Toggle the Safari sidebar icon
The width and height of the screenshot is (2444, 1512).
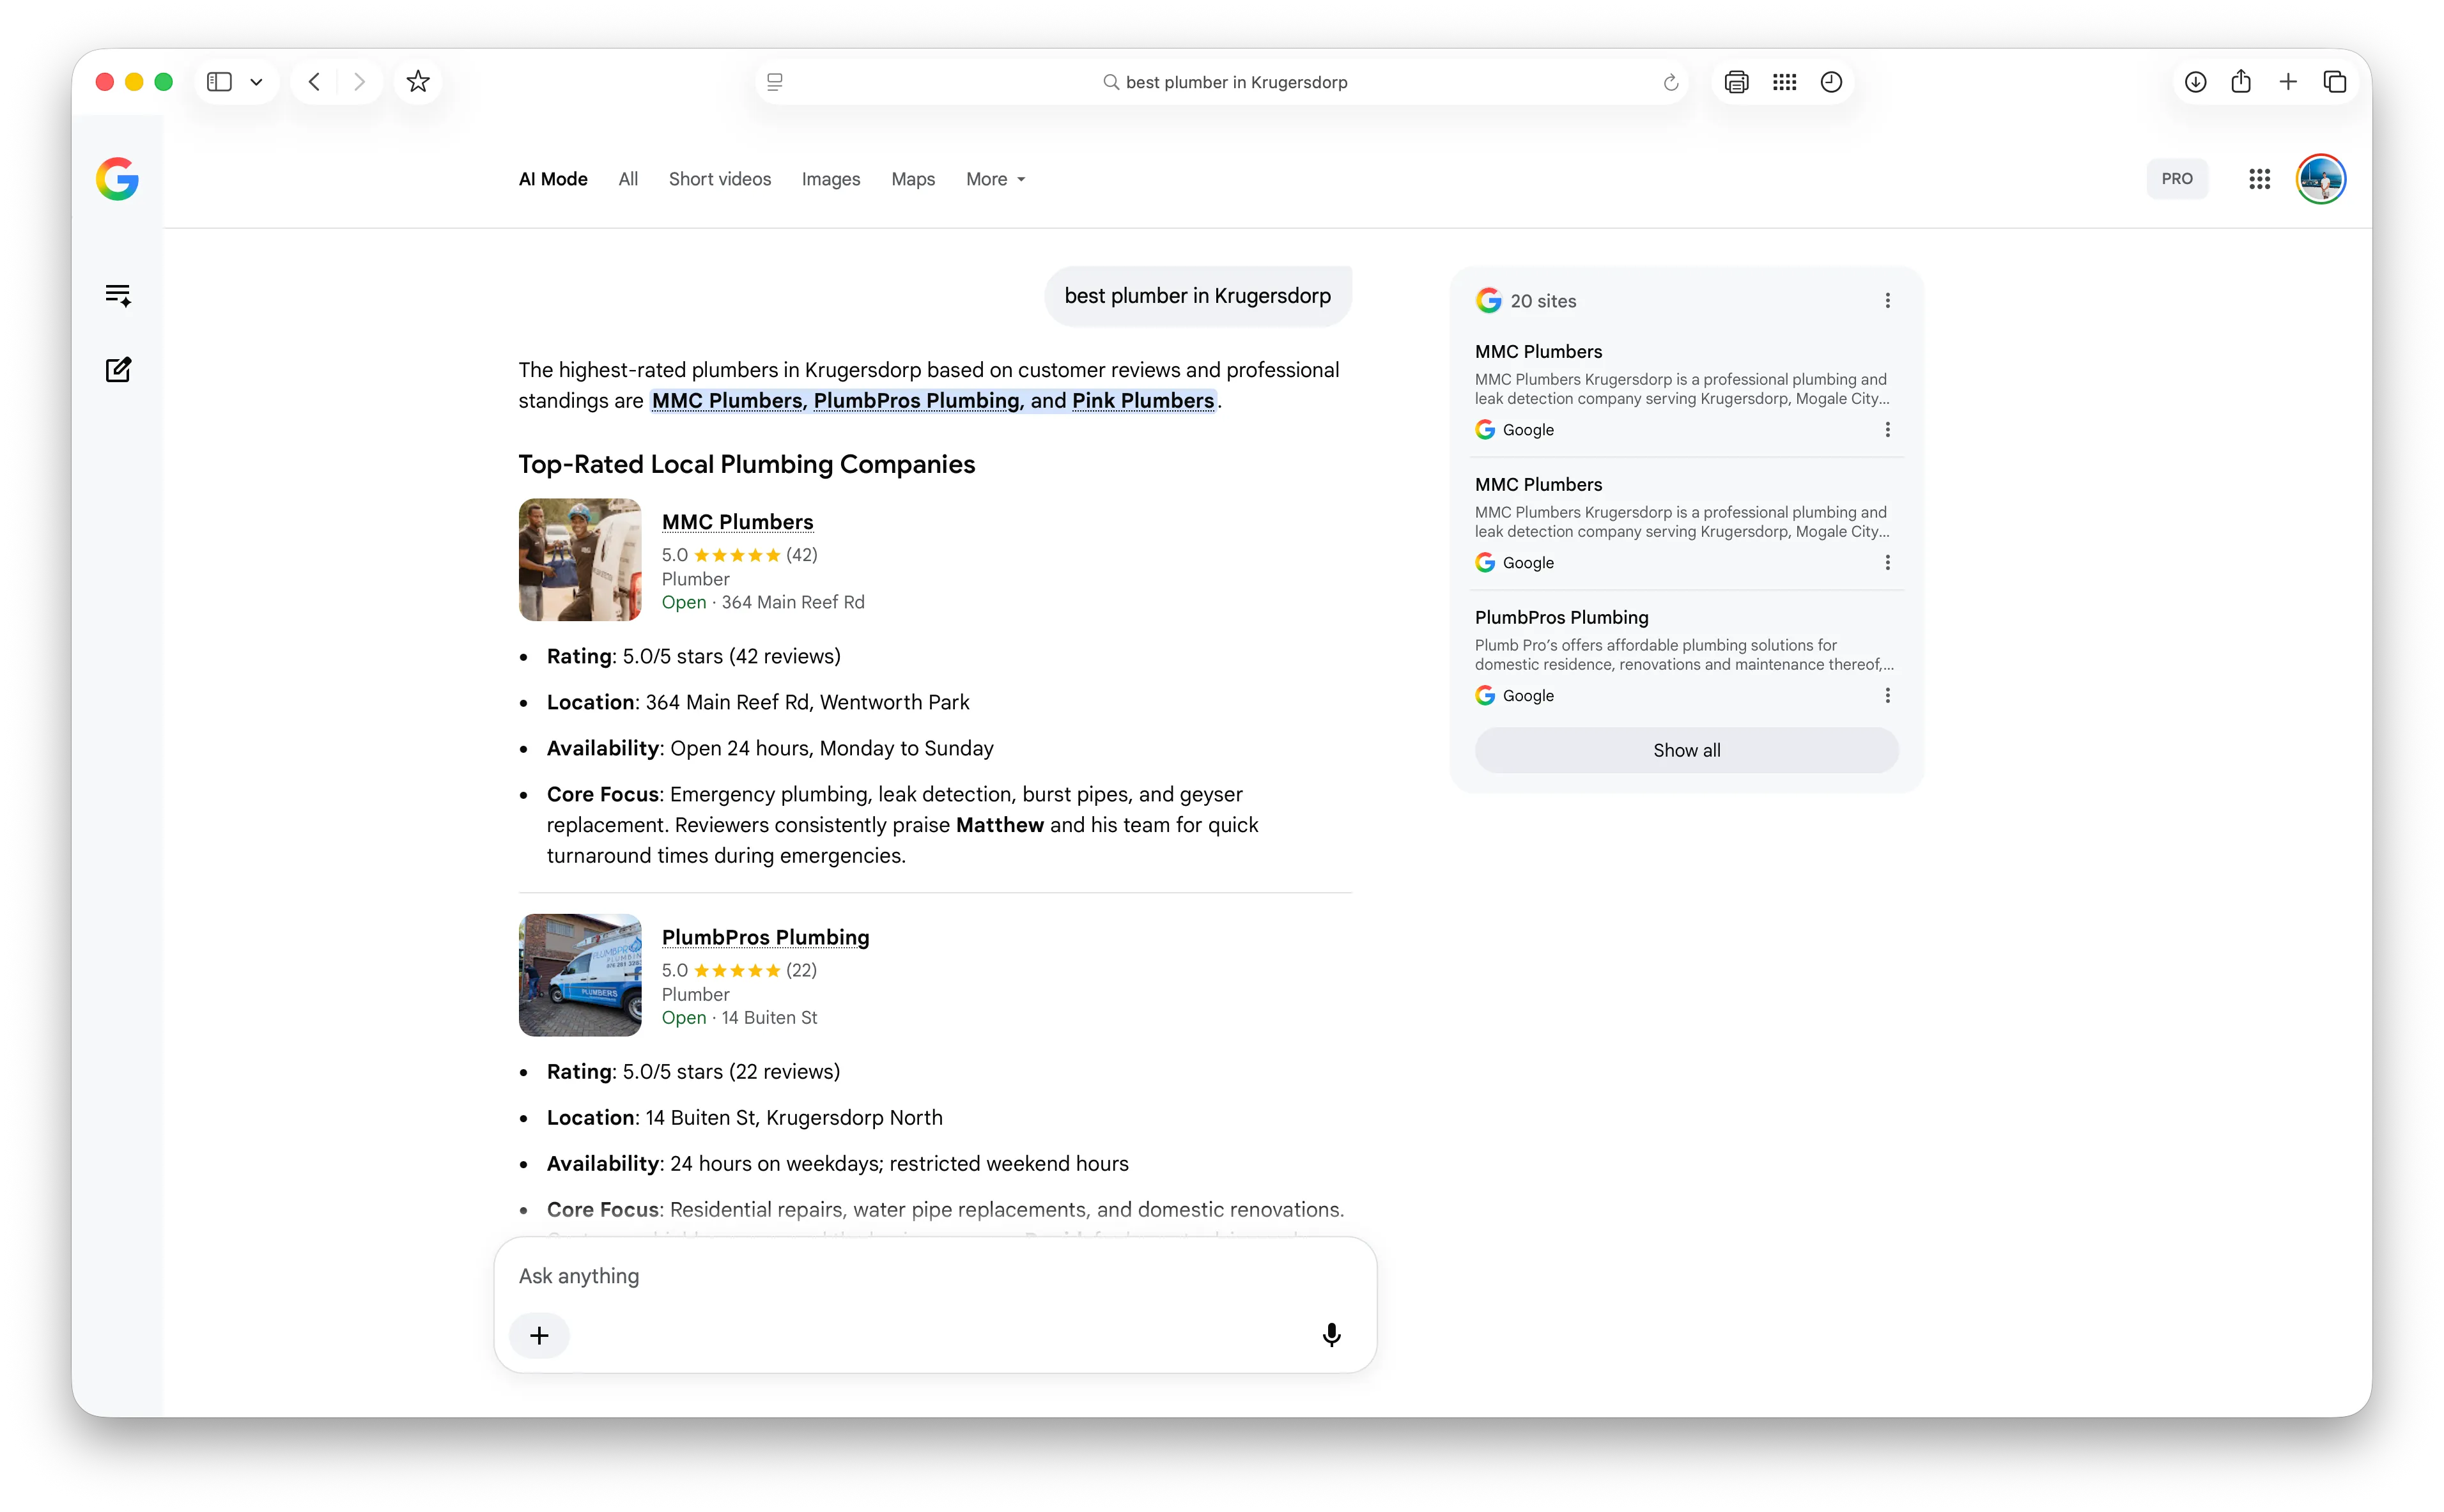(x=219, y=82)
